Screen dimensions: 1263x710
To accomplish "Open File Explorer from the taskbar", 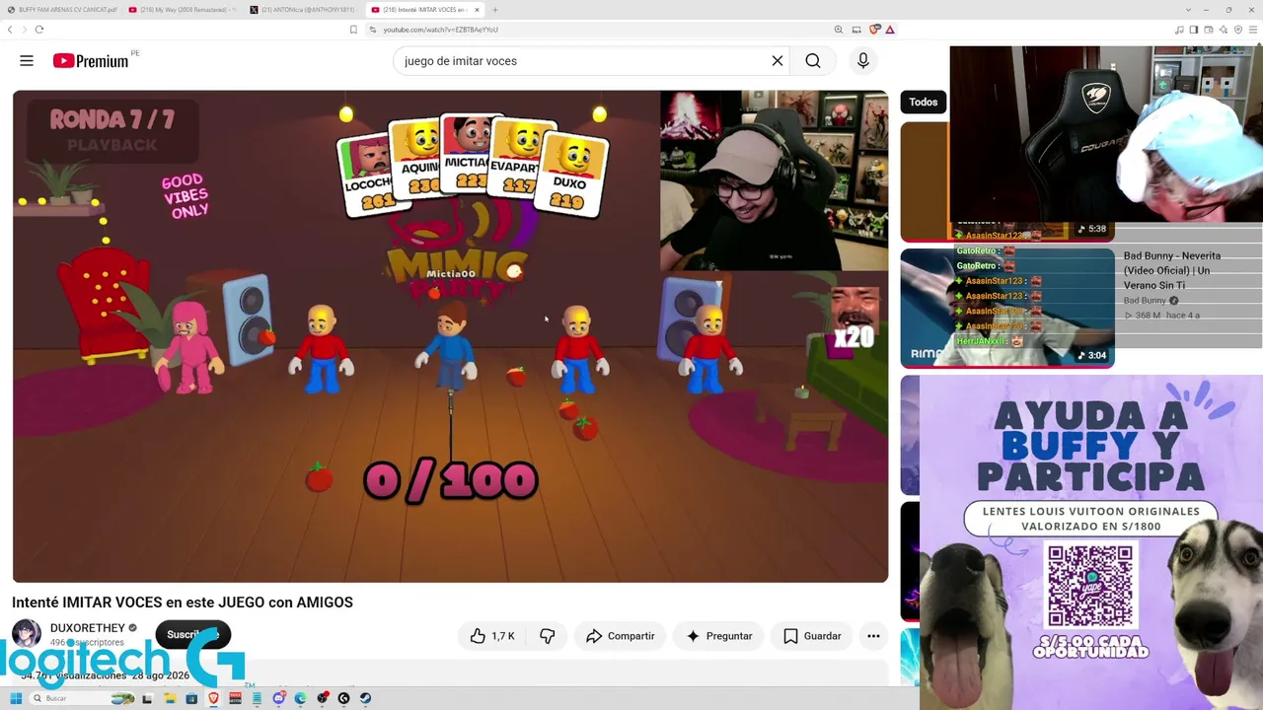I will [170, 698].
